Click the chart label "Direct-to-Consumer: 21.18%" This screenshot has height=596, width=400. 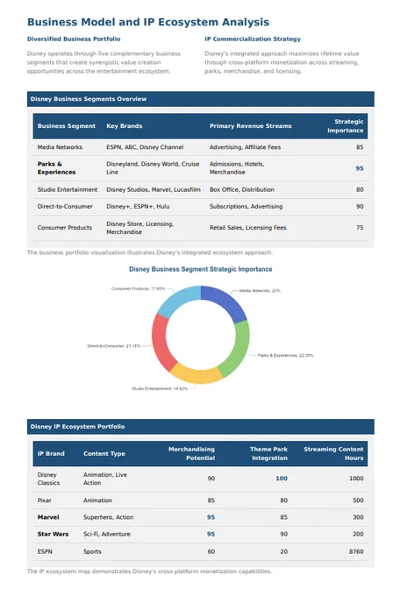[x=114, y=346]
